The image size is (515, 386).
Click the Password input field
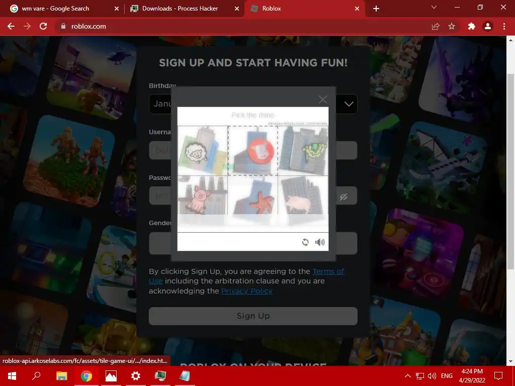(x=253, y=196)
